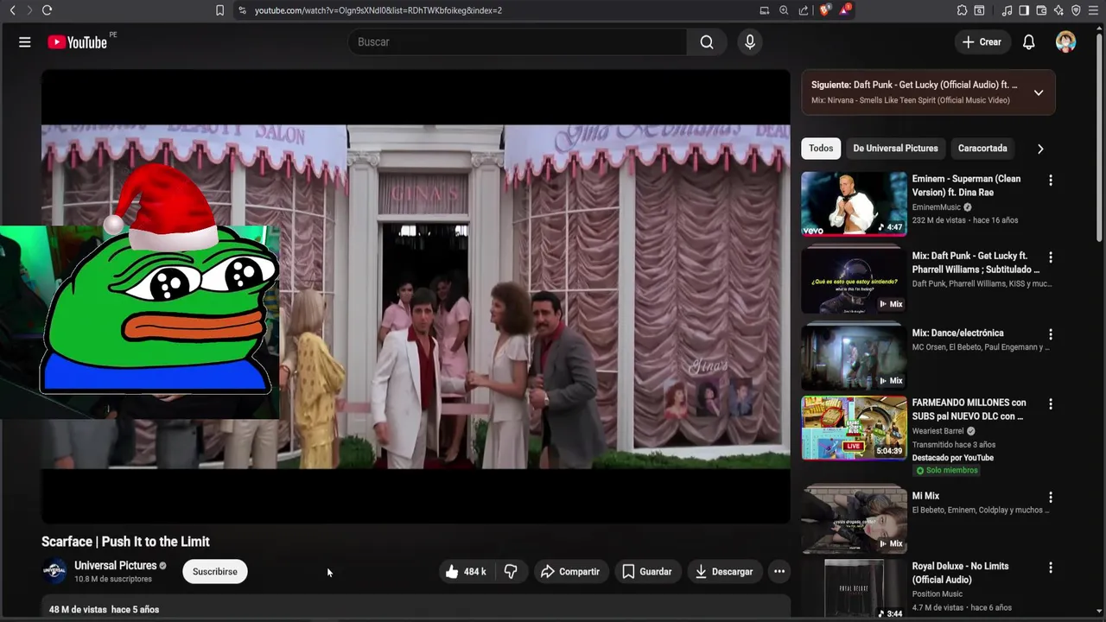Open the Leo AI sparkle icon
Viewport: 1106px width, 622px height.
click(1058, 10)
